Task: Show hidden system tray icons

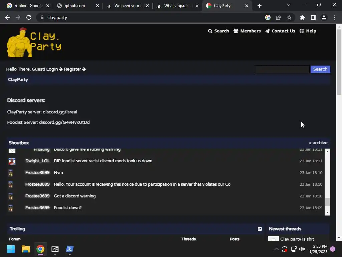Action: point(276,249)
